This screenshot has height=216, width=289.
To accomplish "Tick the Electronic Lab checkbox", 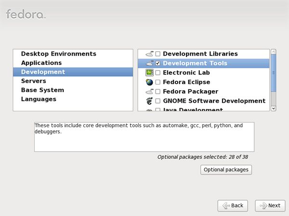I will point(158,72).
